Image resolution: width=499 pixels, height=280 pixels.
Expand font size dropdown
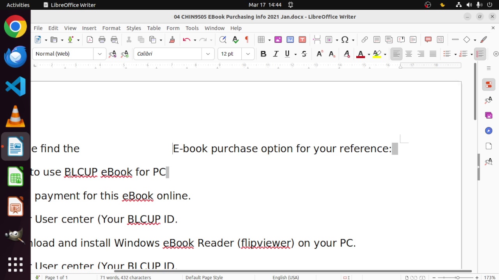click(x=248, y=54)
